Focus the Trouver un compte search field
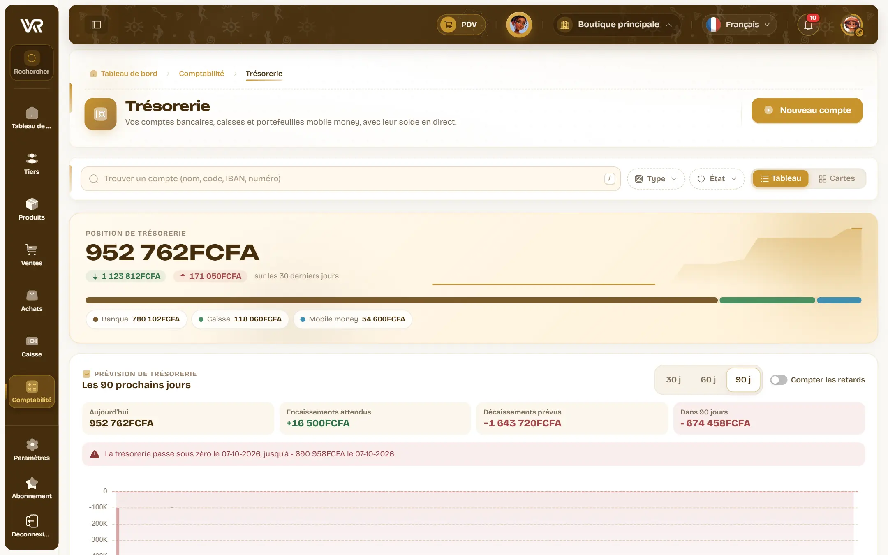Viewport: 888px width, 555px height. pyautogui.click(x=351, y=179)
